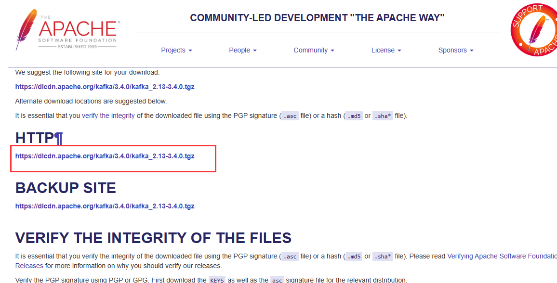Click the BACKUP SITE heading
This screenshot has width=557, height=283.
[x=66, y=188]
